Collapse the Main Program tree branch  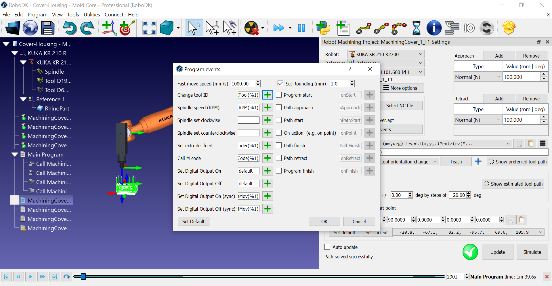coord(15,155)
